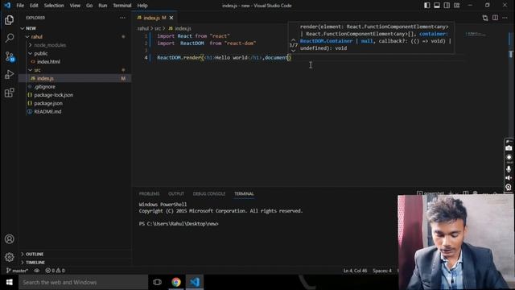The width and height of the screenshot is (515, 290).
Task: Toggle the secondary side bar
Action: coord(447,6)
